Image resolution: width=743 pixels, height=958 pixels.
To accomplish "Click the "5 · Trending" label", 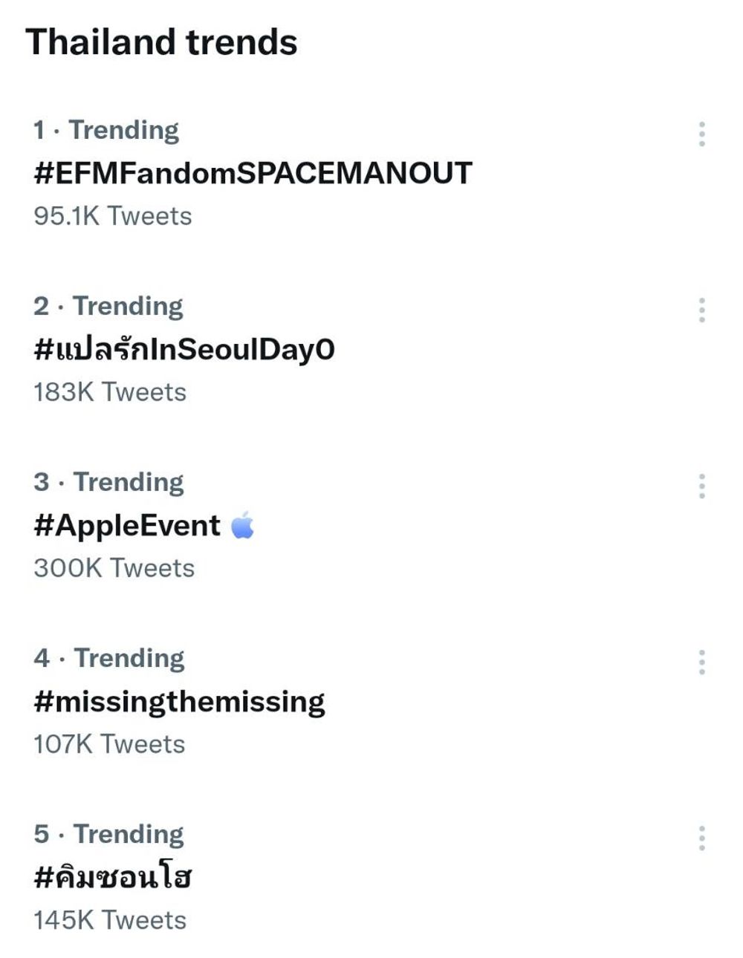I will coord(108,834).
